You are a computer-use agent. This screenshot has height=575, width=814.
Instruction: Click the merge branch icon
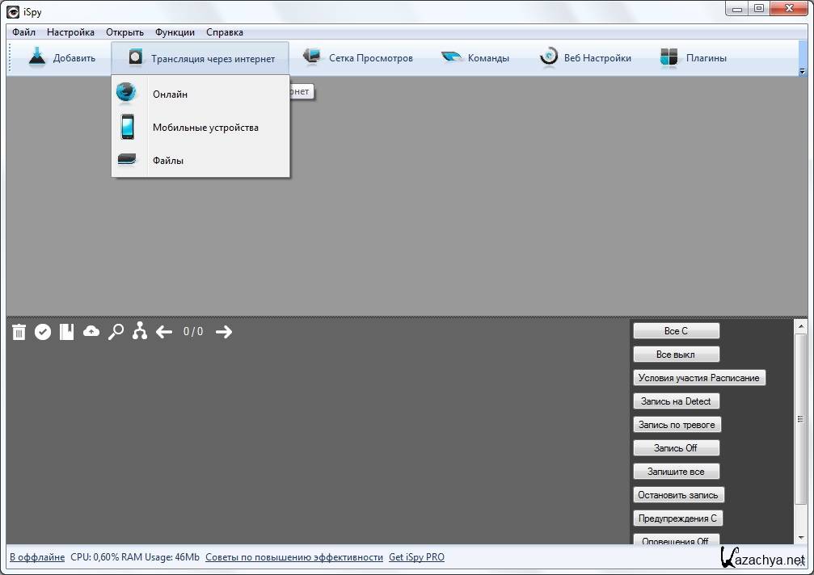[x=140, y=332]
